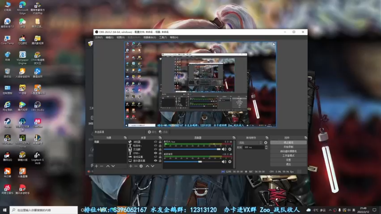Open the 编辑(E) menu
Screen dimensions: 381x214
[x=110, y=38]
